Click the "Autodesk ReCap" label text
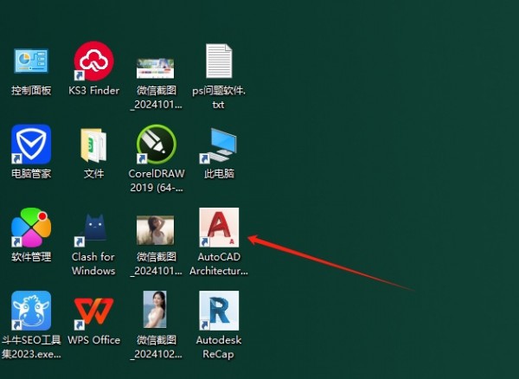The image size is (519, 379). click(219, 347)
